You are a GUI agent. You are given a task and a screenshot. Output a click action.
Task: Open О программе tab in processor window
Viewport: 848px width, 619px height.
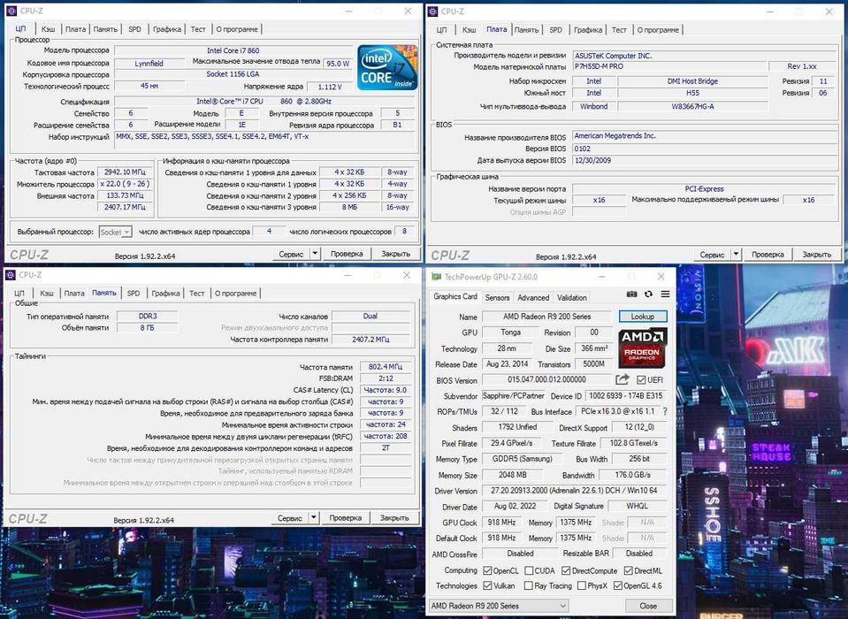click(237, 29)
